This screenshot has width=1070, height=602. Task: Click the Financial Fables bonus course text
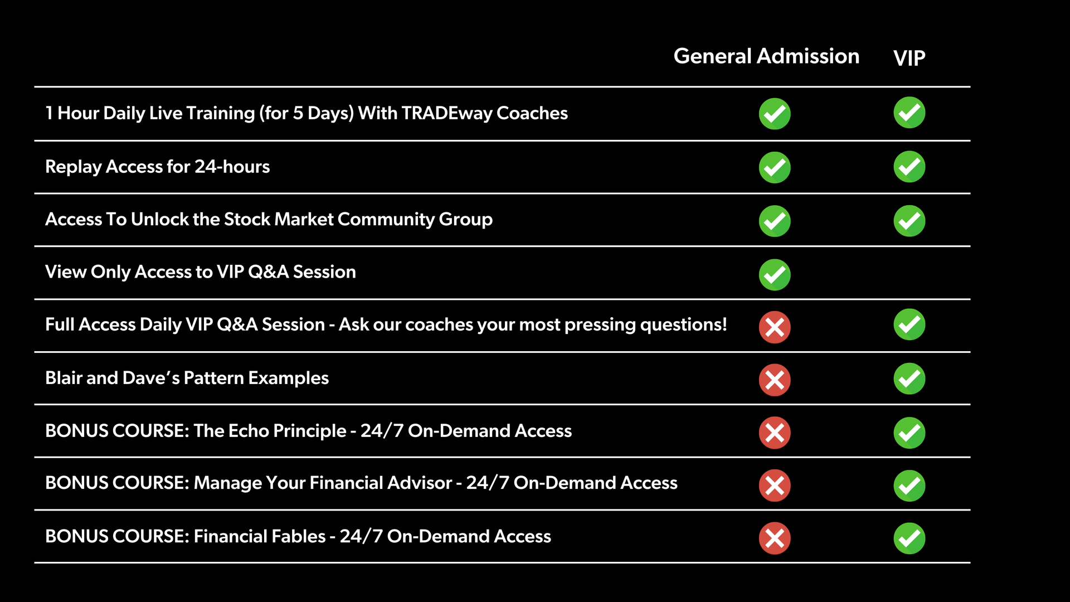point(298,536)
